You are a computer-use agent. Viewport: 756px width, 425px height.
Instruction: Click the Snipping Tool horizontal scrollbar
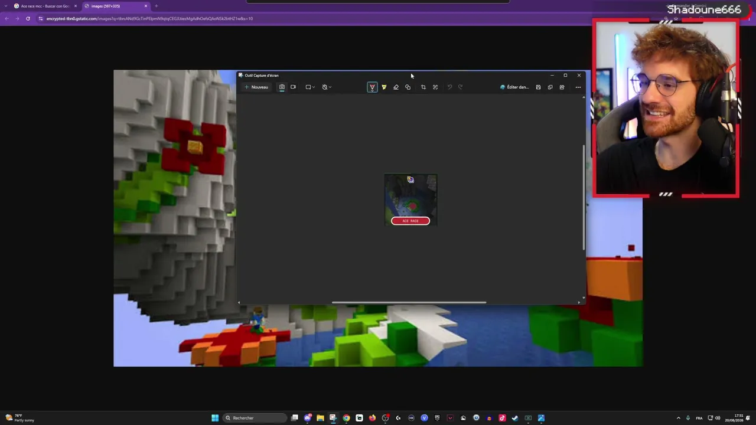pos(409,303)
